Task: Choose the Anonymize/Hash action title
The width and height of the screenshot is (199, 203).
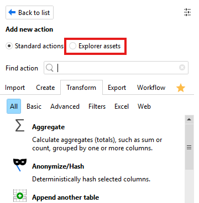Action: 58,166
